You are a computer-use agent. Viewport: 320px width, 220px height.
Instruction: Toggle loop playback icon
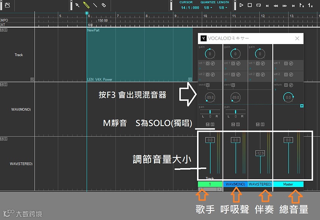pos(259,5)
